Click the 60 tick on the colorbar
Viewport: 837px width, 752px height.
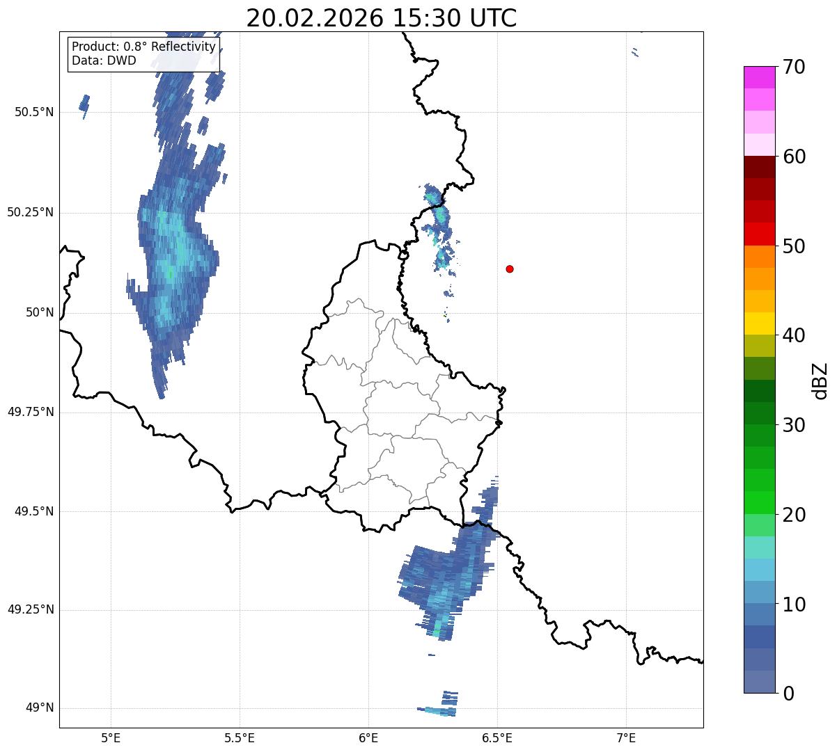point(794,157)
